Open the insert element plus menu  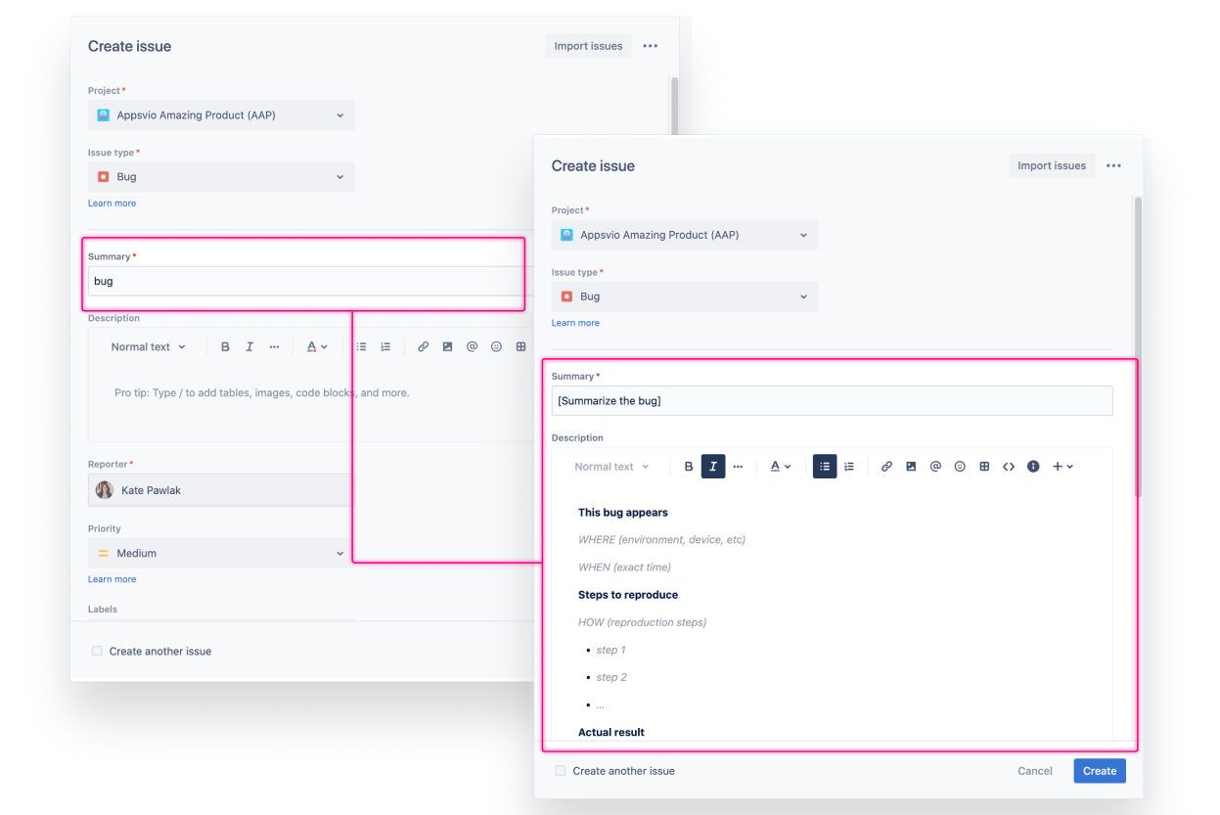point(1062,466)
